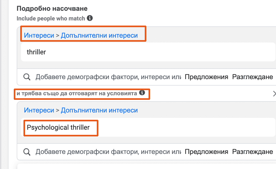Screen dimensions: 276x169
Task: Focus the search field below Psychological thriller
Action: click(108, 152)
